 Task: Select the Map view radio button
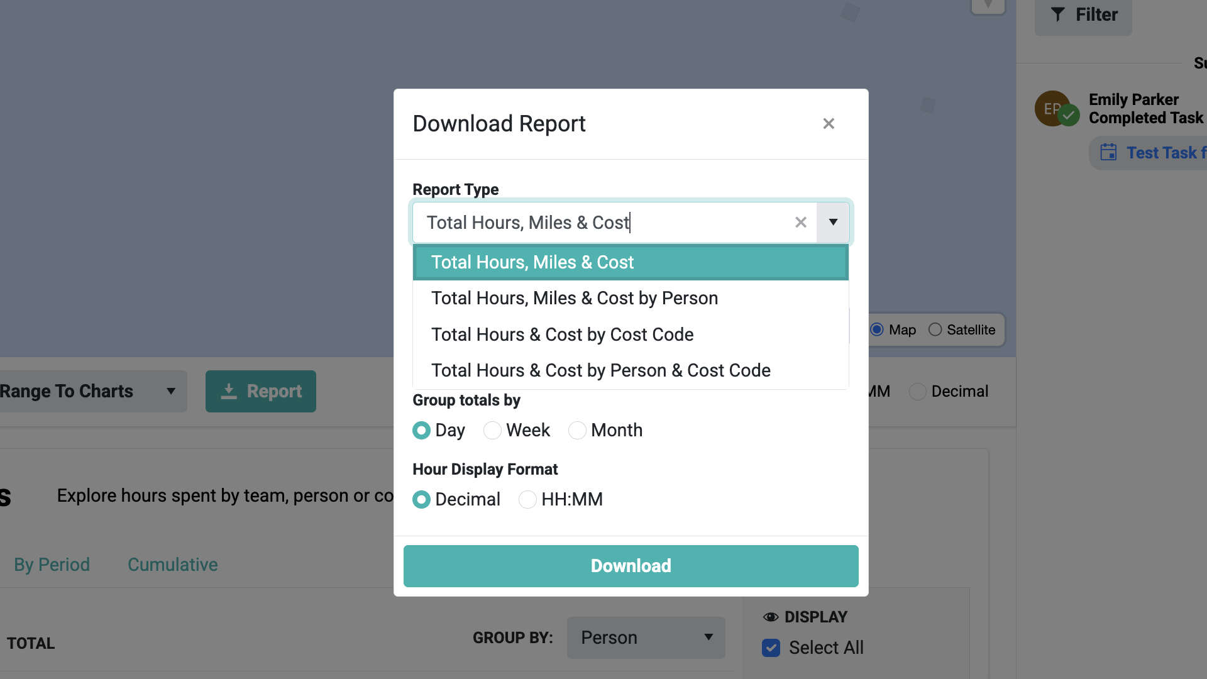pyautogui.click(x=877, y=329)
